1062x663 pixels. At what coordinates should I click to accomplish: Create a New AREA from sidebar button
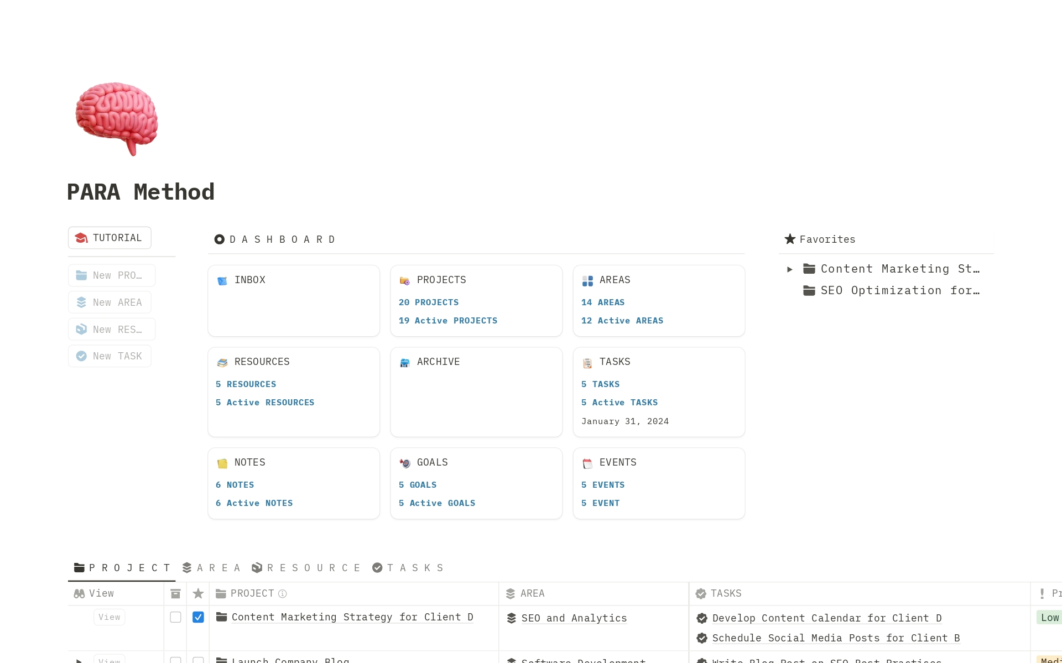click(x=110, y=302)
